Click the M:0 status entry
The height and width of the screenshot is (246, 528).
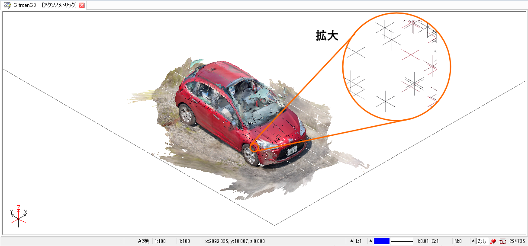(x=458, y=241)
